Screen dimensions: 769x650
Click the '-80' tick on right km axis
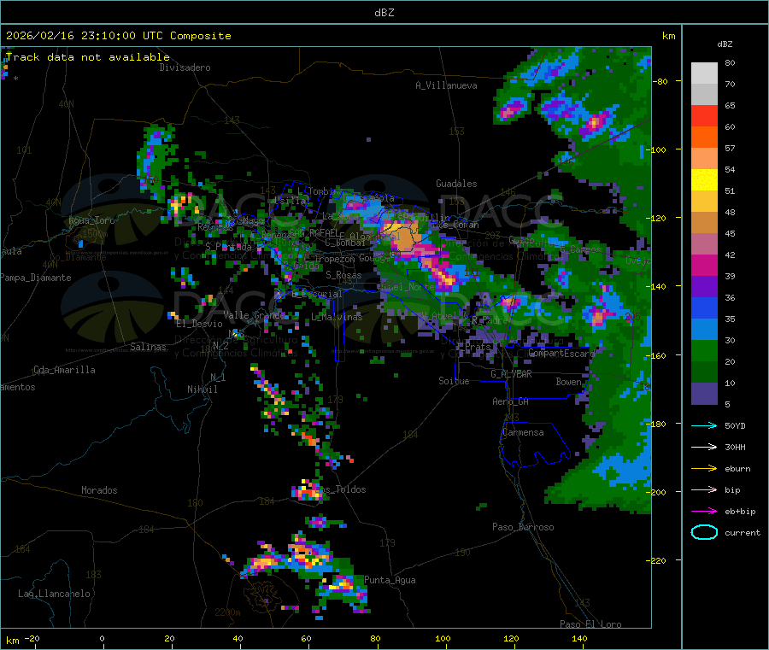click(660, 81)
